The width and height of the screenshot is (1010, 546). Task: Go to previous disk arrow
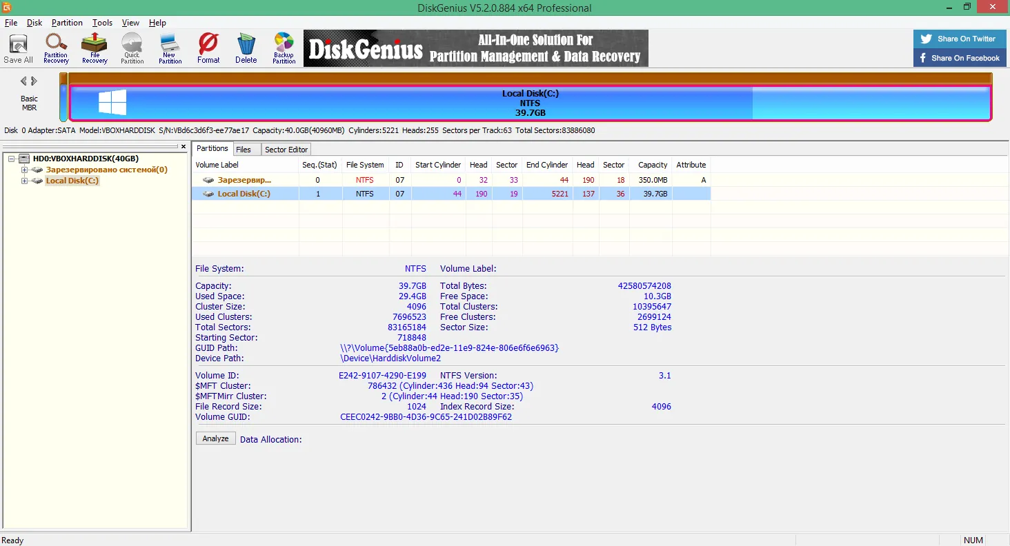click(x=23, y=81)
